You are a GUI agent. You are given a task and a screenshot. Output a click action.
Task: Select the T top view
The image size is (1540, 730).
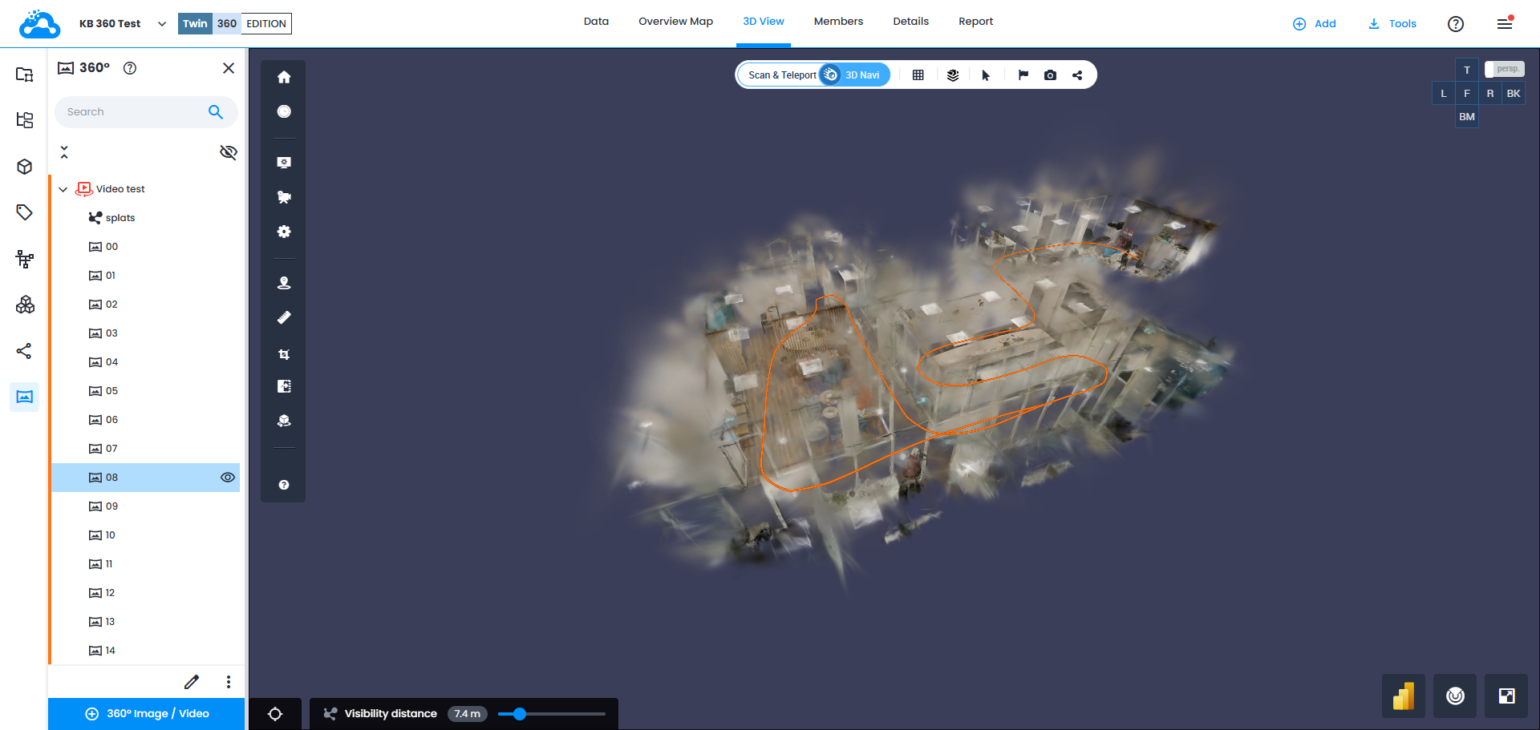tap(1467, 71)
